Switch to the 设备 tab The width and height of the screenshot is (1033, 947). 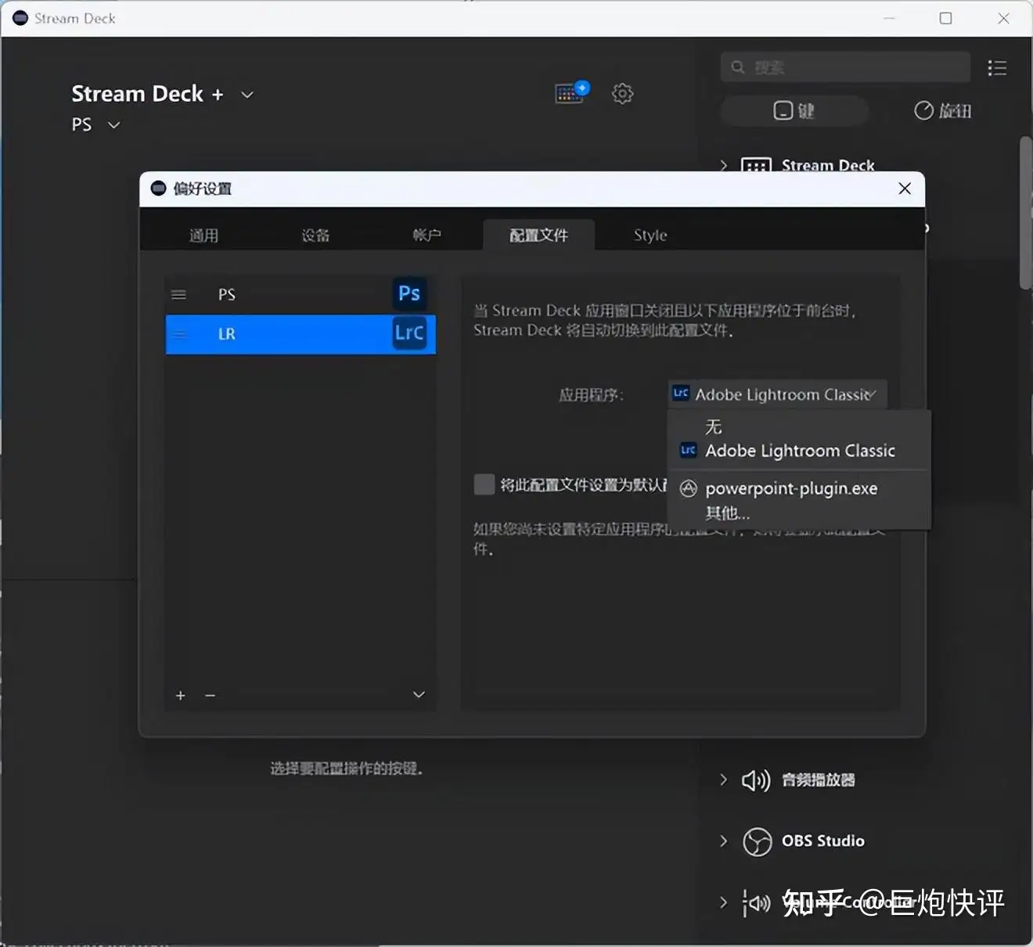tap(315, 235)
